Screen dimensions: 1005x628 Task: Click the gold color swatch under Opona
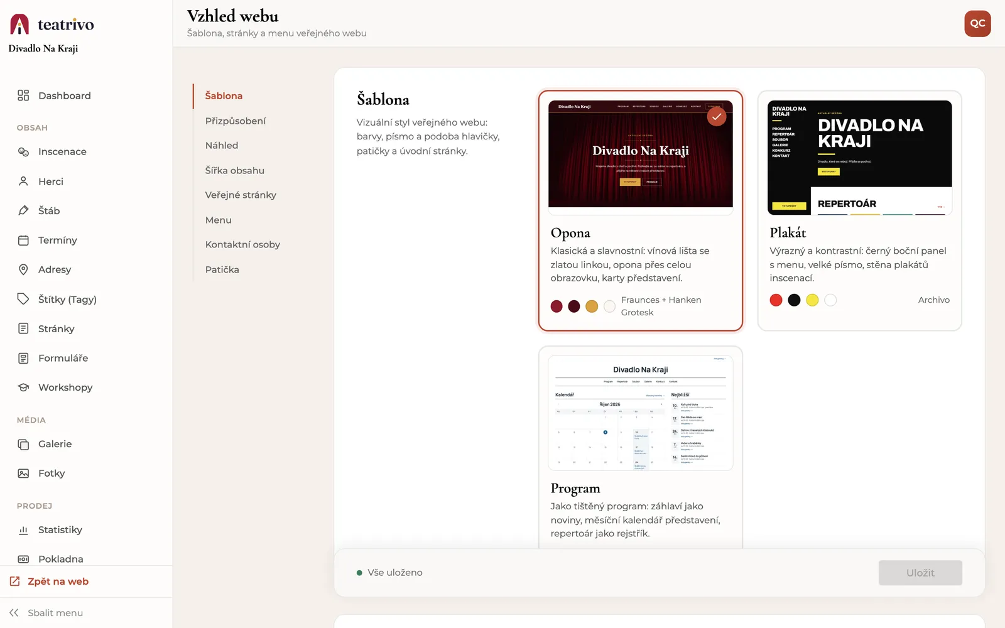coord(592,306)
